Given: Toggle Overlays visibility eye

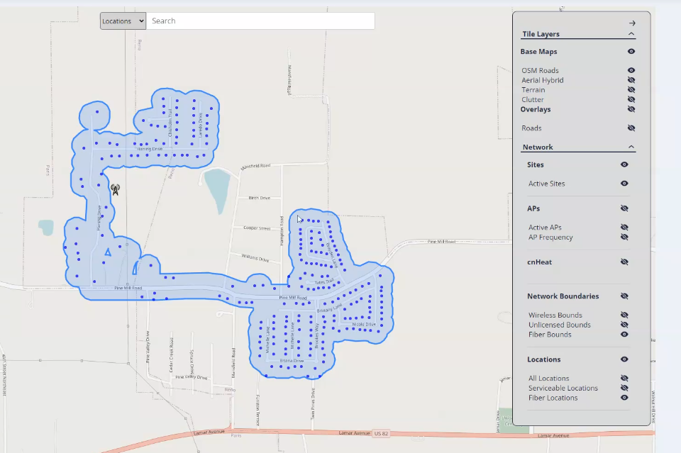Looking at the screenshot, I should pyautogui.click(x=631, y=109).
